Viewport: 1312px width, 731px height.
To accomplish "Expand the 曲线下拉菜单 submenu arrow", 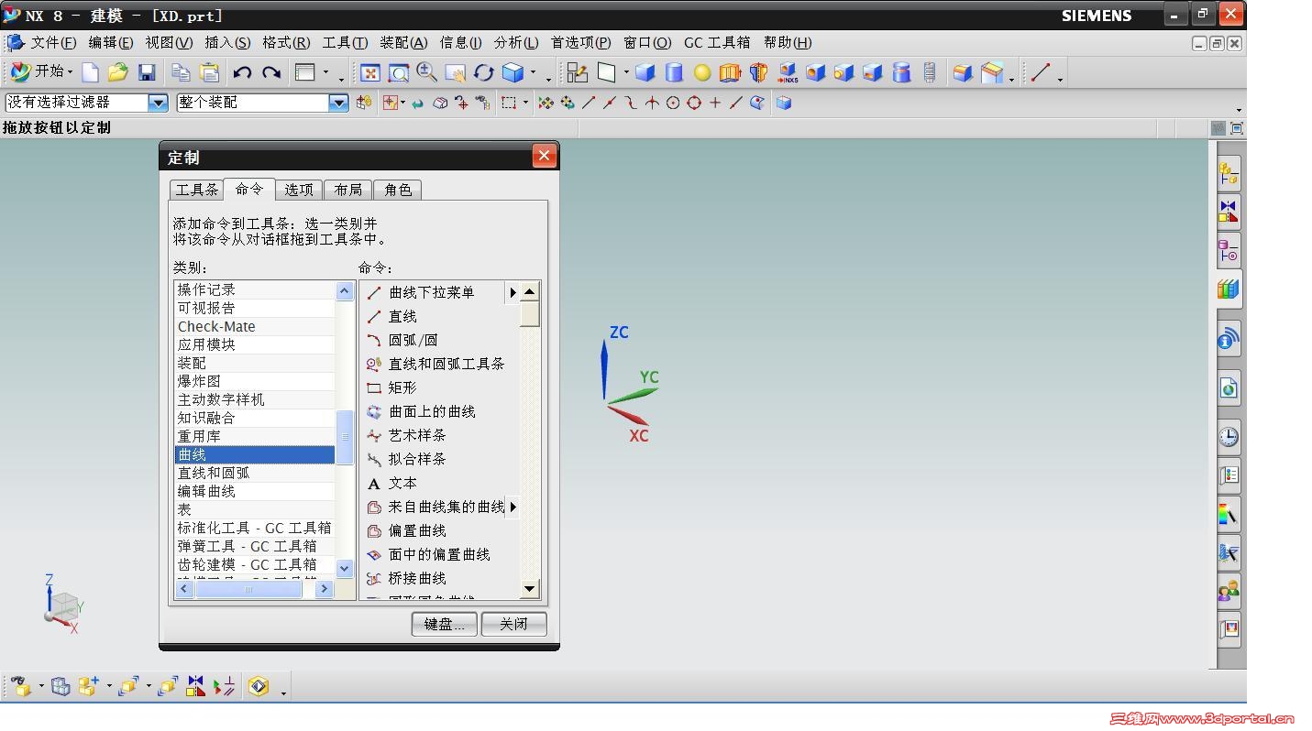I will (513, 292).
